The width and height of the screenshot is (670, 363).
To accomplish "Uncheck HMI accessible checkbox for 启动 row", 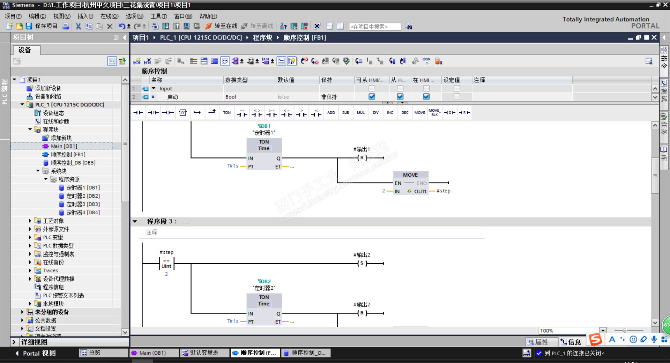I will (x=372, y=97).
